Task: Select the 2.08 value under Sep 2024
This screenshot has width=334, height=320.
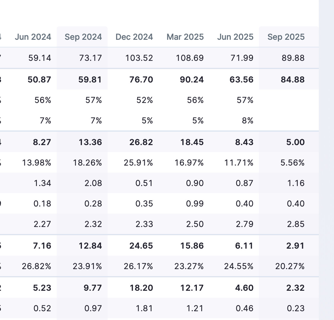Action: click(x=93, y=183)
